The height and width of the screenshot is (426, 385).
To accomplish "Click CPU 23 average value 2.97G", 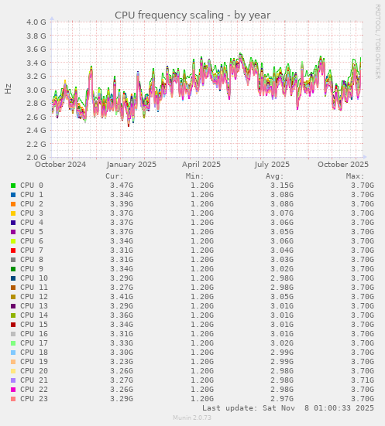I will click(x=282, y=399).
